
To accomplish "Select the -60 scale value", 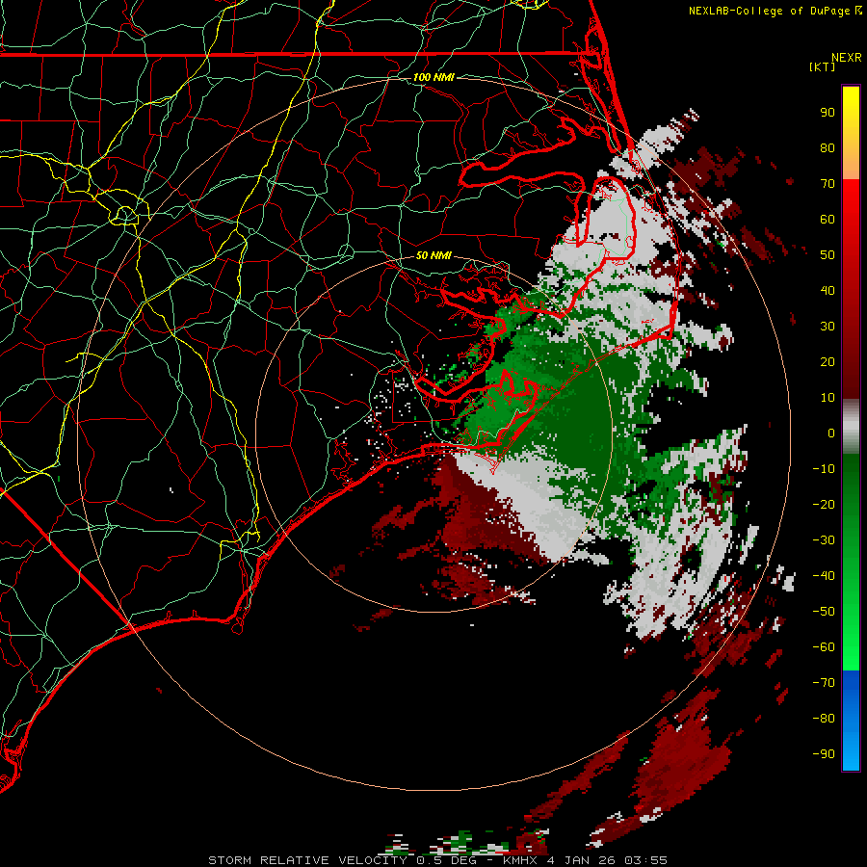I will point(824,647).
